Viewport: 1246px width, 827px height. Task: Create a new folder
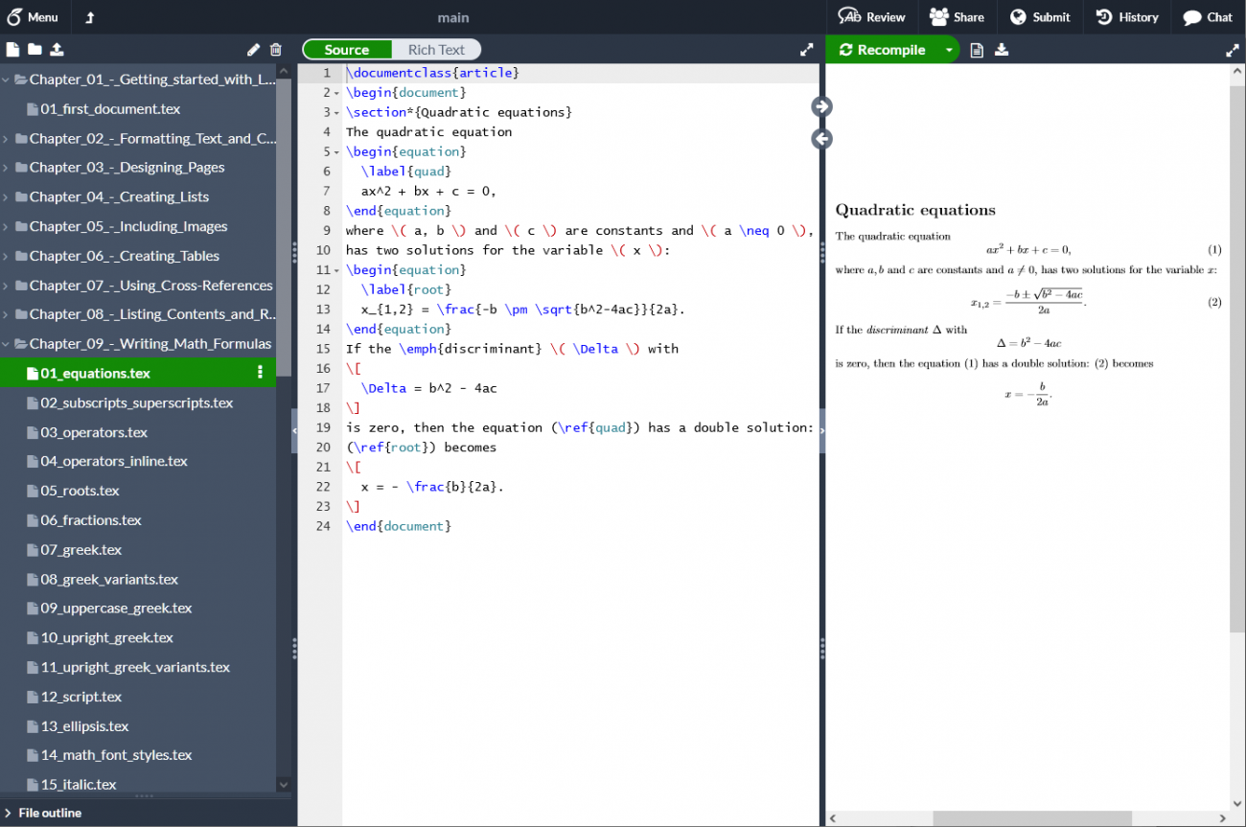[x=36, y=49]
